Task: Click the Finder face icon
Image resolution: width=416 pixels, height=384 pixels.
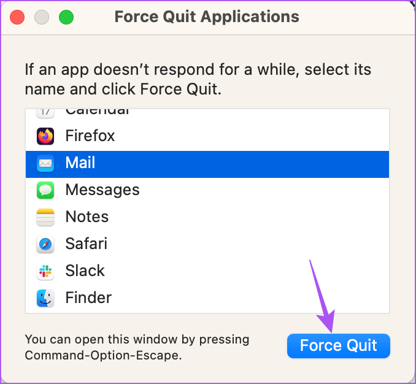Action: tap(46, 298)
